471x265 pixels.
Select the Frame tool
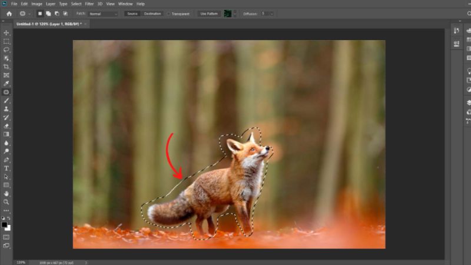click(x=6, y=75)
